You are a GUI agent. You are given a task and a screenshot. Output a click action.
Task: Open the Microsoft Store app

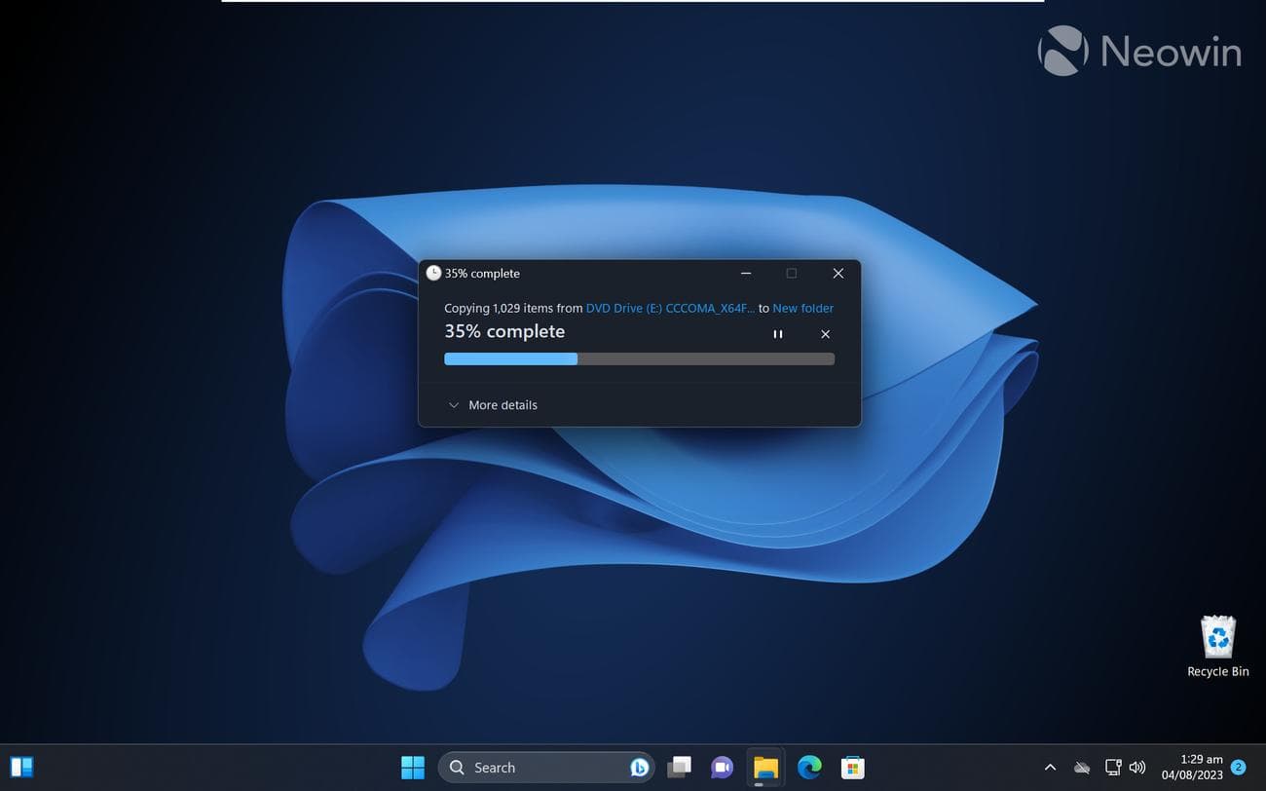click(852, 767)
